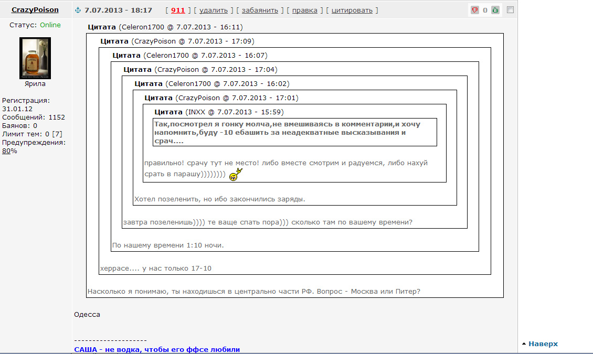Jump to top via Наверх link
The image size is (593, 354).
coord(543,344)
